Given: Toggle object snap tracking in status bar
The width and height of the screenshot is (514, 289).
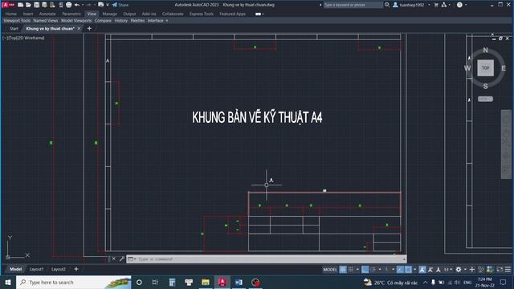Looking at the screenshot, I should (400, 270).
